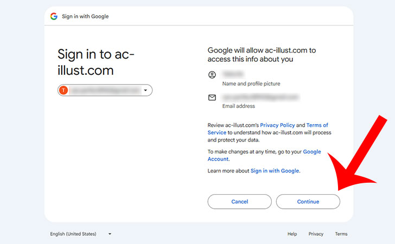
Task: Click Privacy in the footer
Action: click(x=316, y=234)
